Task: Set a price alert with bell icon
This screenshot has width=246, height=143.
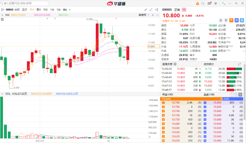Action: point(221,20)
